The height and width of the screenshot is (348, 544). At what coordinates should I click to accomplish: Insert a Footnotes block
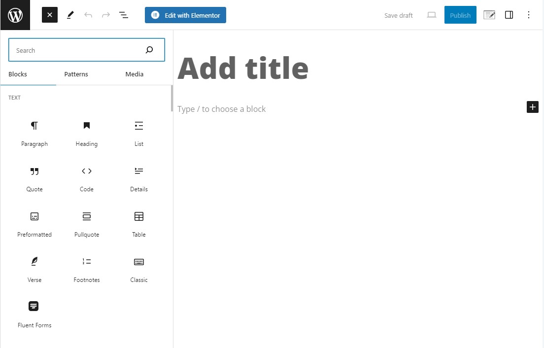point(87,270)
